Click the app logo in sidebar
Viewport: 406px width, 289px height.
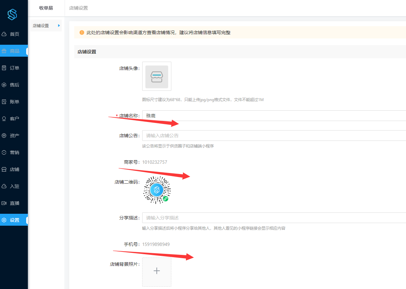[x=12, y=14]
